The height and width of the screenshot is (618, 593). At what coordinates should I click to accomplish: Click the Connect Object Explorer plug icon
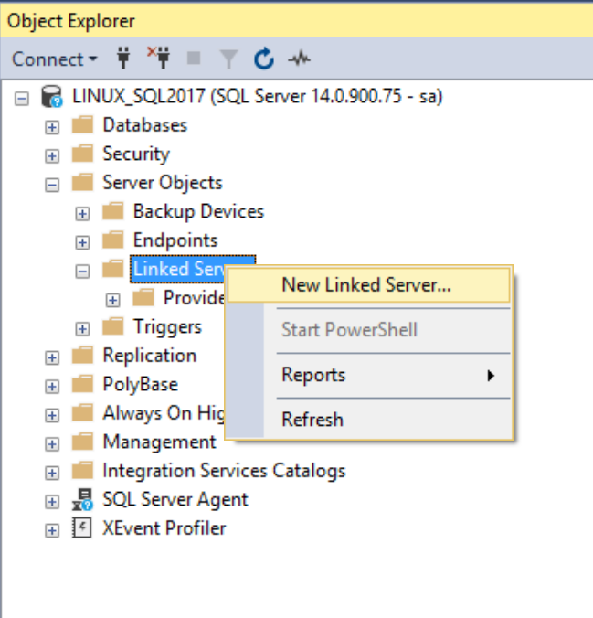tap(123, 59)
